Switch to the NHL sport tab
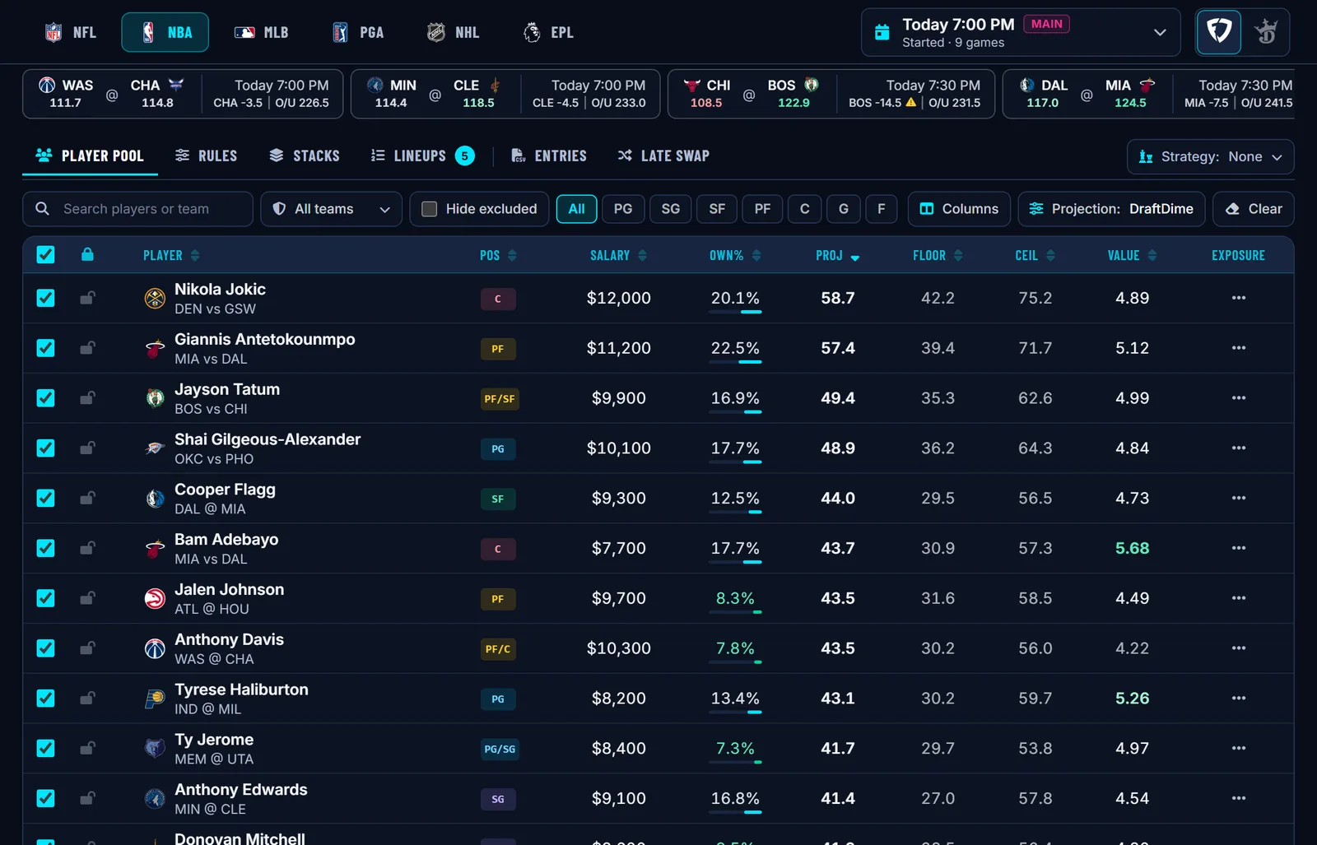 (454, 32)
